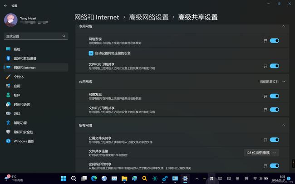295x184 pixels.
Task: Collapse the 所有网络 section
Action: point(284,125)
